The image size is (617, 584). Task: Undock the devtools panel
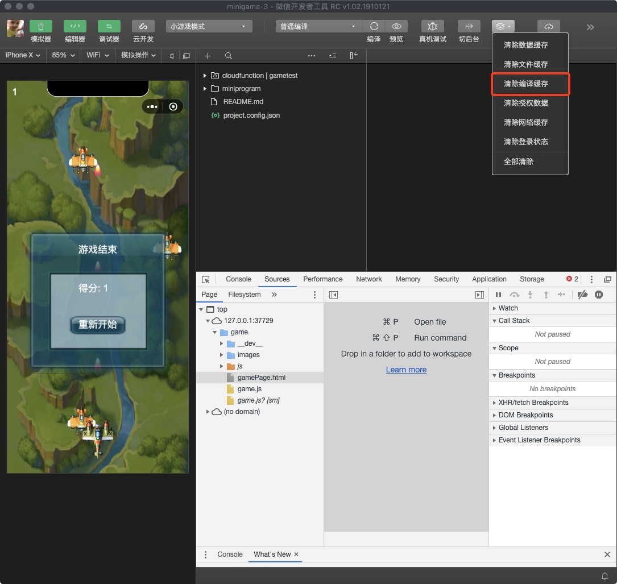point(607,279)
